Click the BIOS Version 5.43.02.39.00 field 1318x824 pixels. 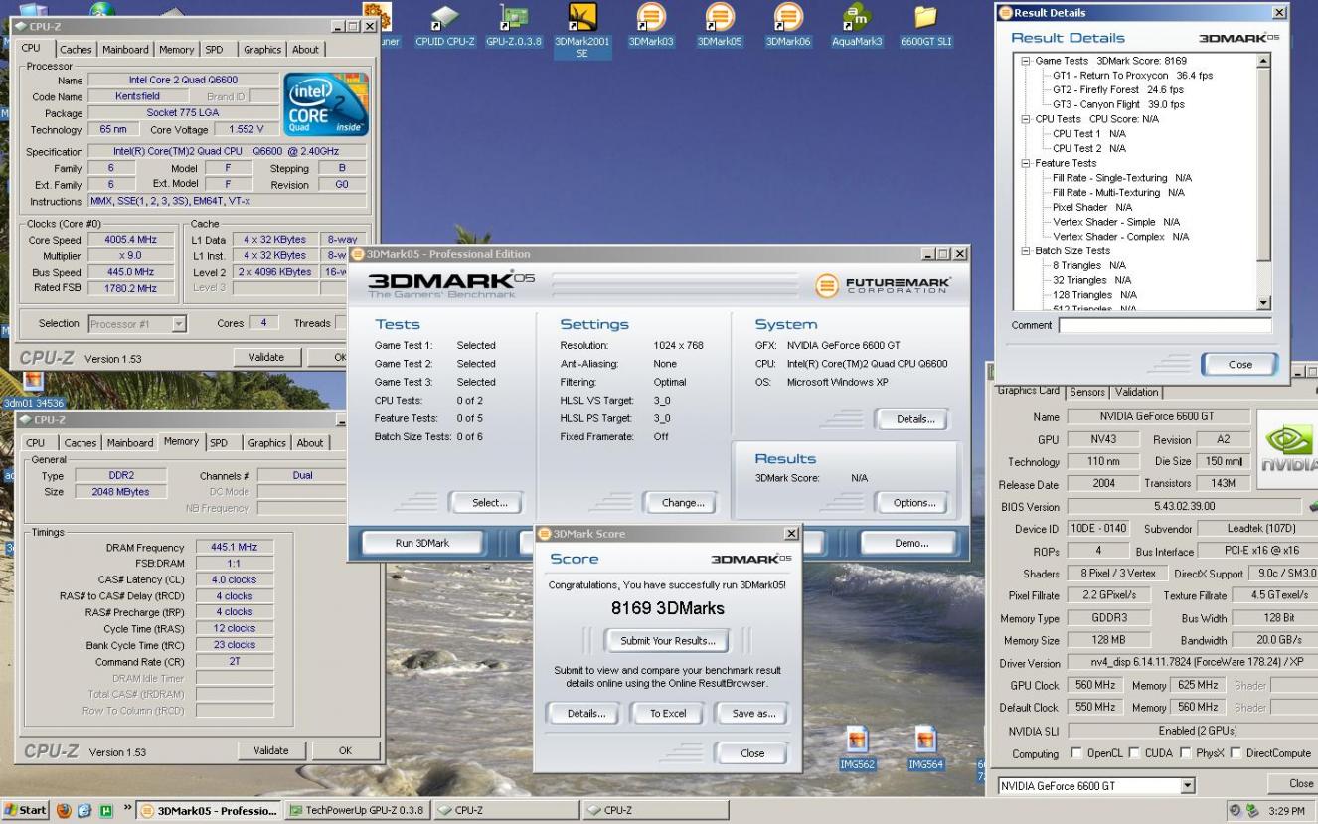pos(1183,507)
